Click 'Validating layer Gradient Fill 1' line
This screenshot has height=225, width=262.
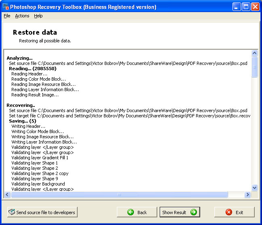pyautogui.click(x=40, y=158)
